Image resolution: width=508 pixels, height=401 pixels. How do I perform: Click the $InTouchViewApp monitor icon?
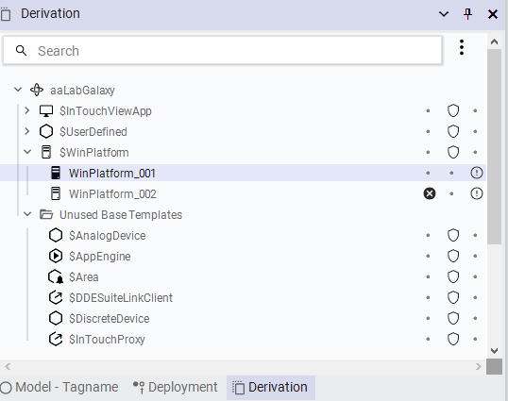coord(46,111)
